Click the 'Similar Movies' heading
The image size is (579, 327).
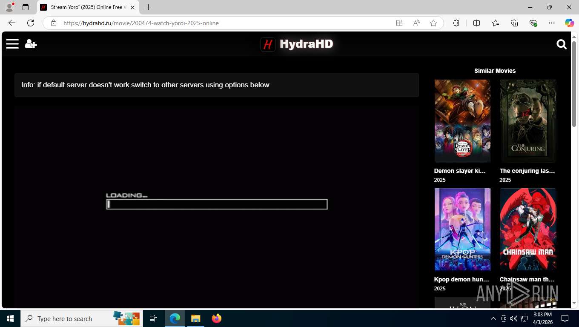[x=495, y=71]
